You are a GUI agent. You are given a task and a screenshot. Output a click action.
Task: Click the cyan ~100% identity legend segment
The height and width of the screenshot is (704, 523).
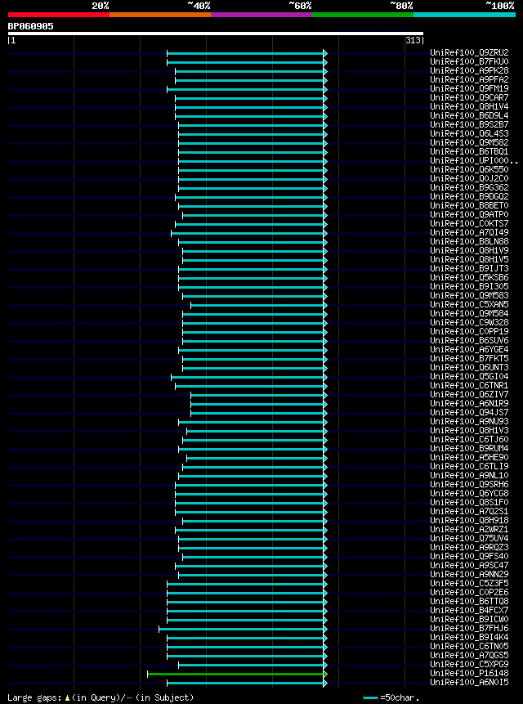(465, 15)
